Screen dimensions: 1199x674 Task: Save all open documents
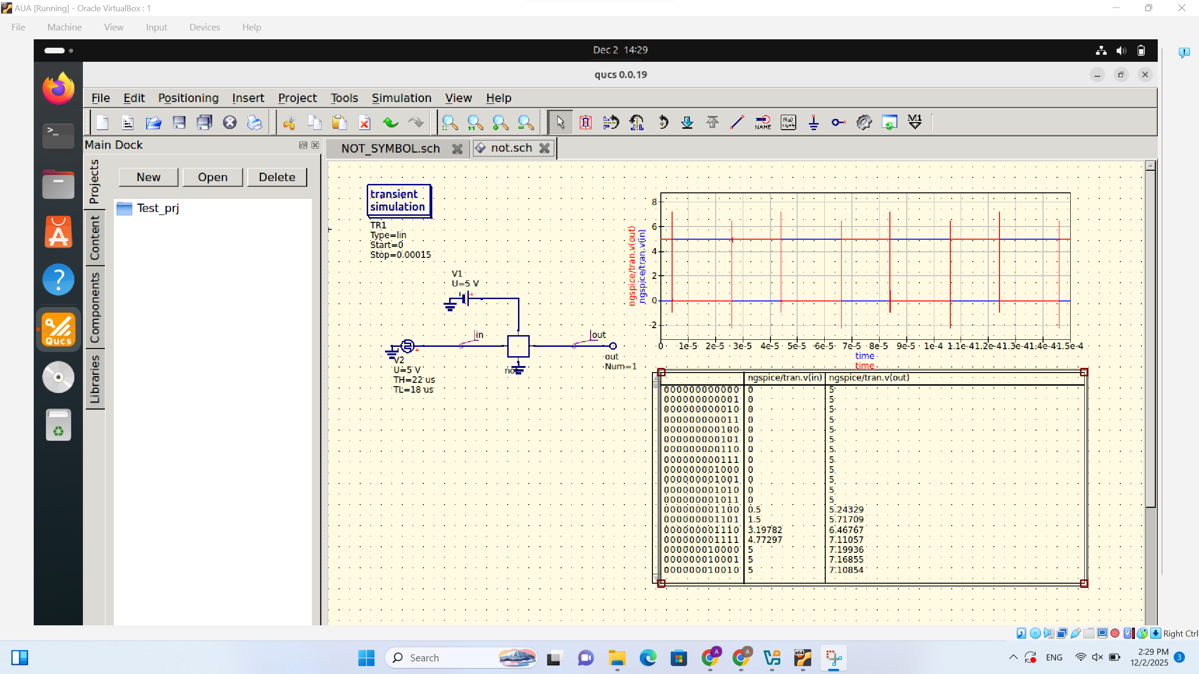[204, 123]
